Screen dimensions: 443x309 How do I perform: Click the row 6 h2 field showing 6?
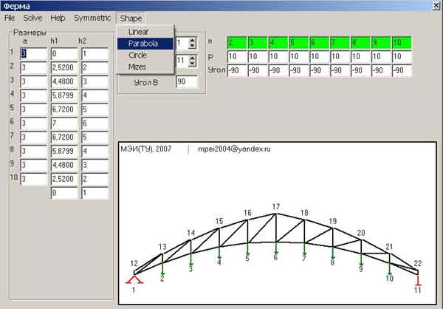pyautogui.click(x=95, y=123)
